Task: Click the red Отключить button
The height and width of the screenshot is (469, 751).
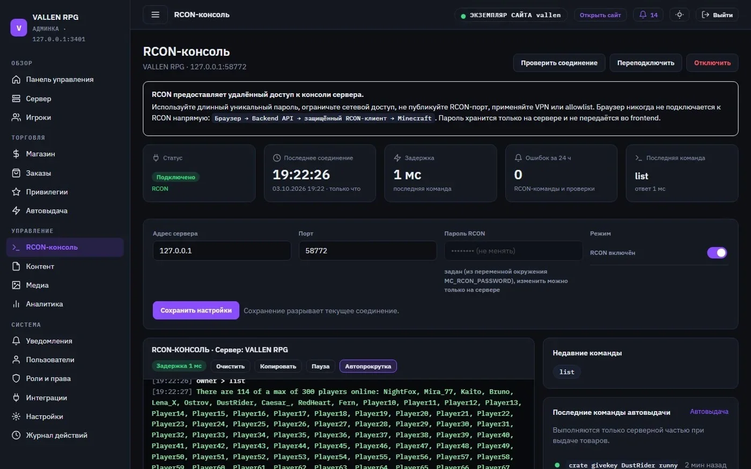Action: click(712, 63)
